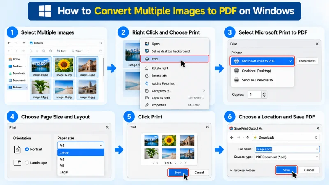Open the Microsoft Print to PDF printer dropdown

click(262, 61)
